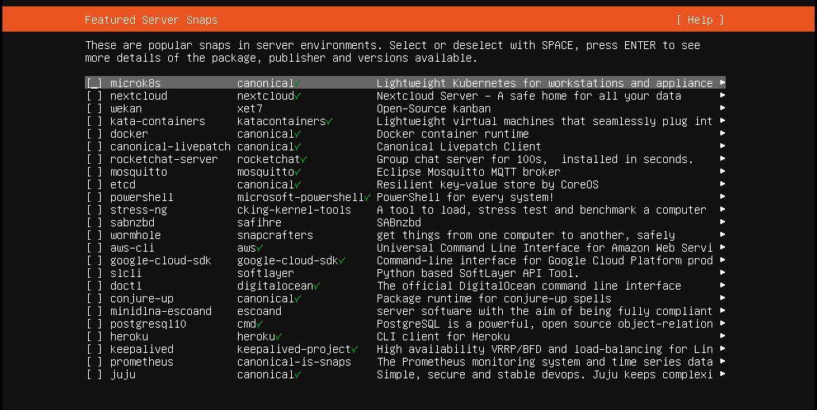Click the verified checkmark next to aws publisher
Viewport: 817px width, 410px height.
(259, 248)
